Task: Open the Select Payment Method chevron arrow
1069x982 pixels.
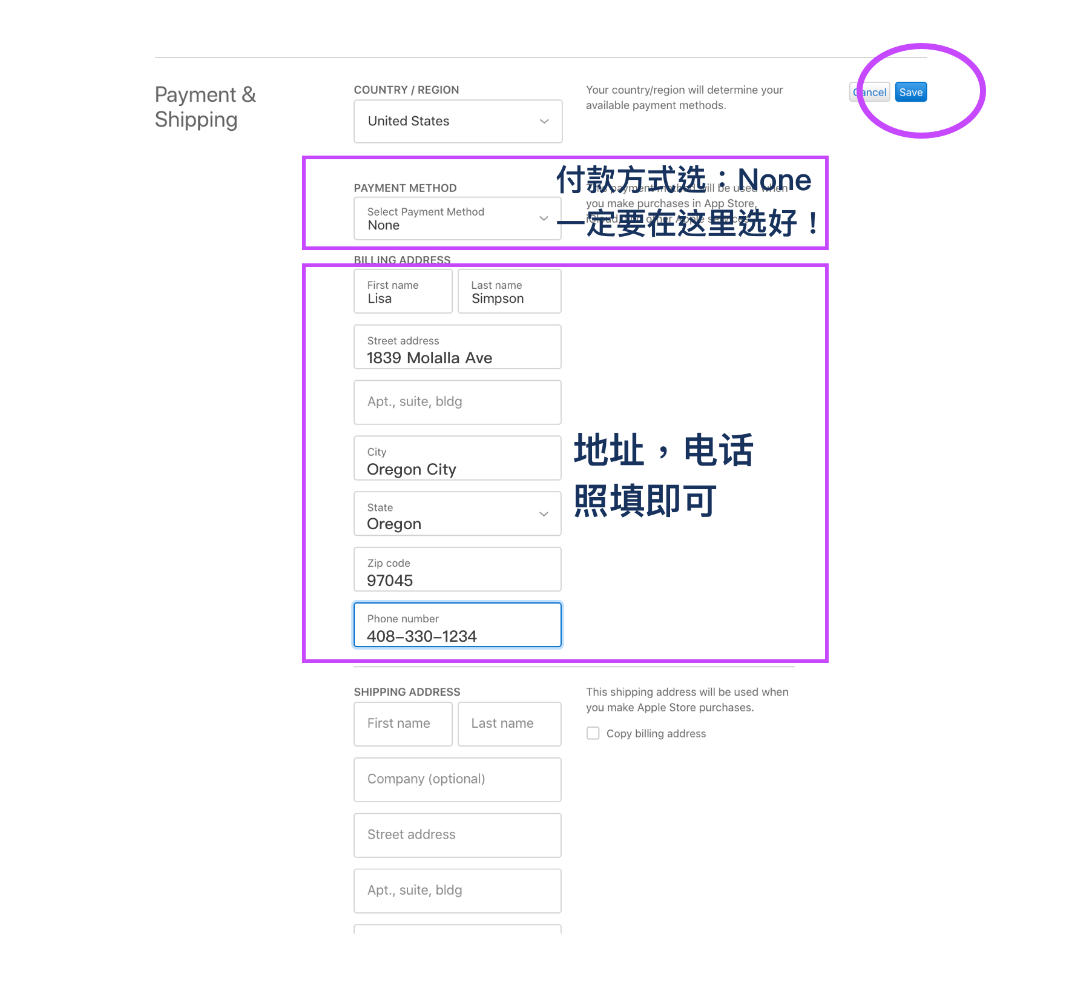Action: [x=543, y=218]
